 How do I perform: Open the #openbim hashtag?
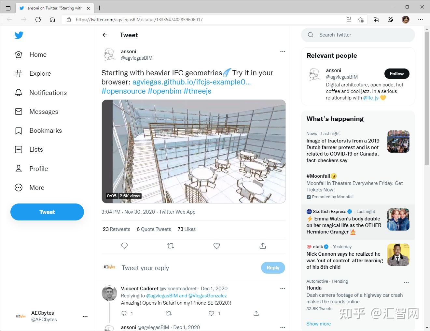(164, 91)
